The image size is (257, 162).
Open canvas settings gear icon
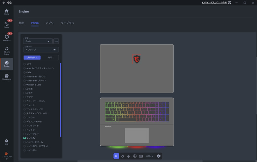coord(159,156)
